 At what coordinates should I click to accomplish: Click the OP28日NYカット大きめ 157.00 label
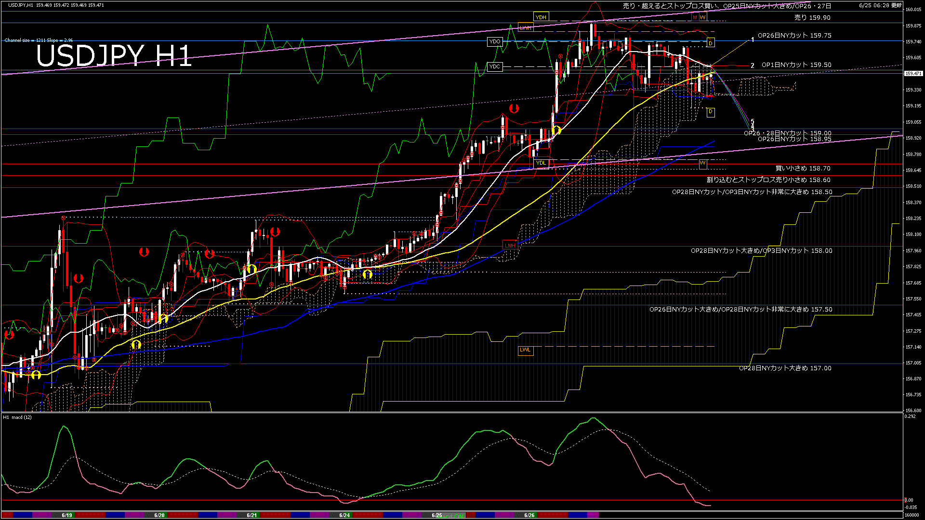click(x=785, y=368)
